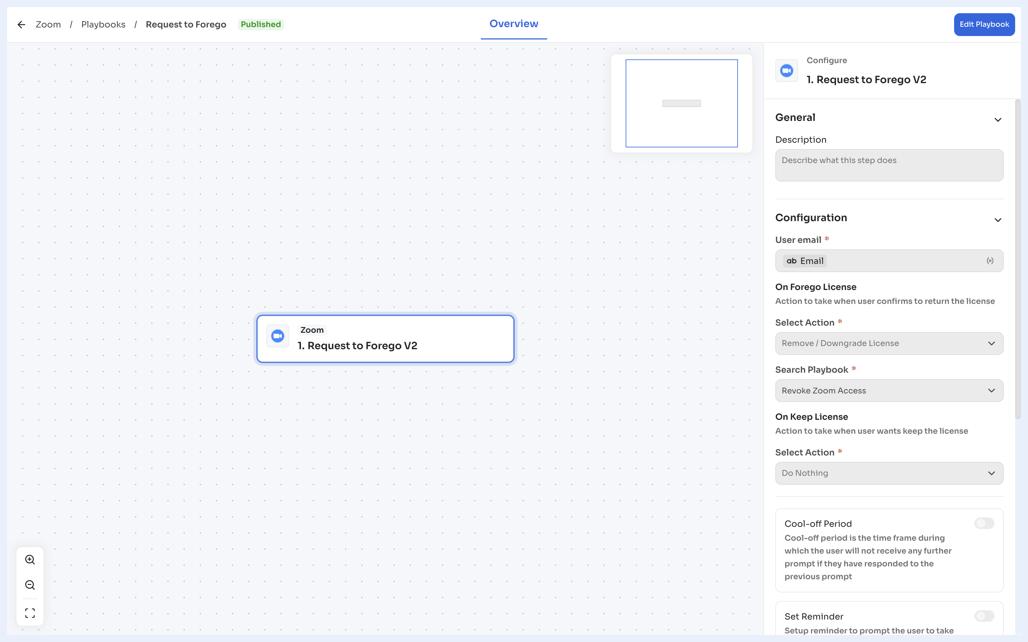Click the minimap viewport preview

(x=681, y=103)
